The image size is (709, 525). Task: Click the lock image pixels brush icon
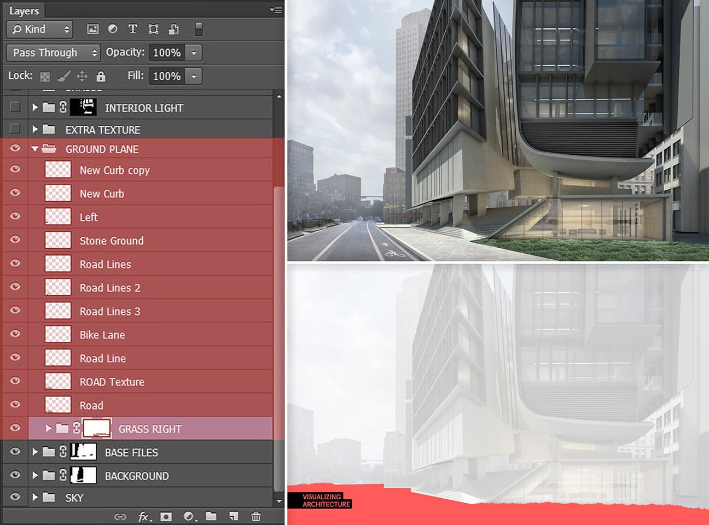63,76
